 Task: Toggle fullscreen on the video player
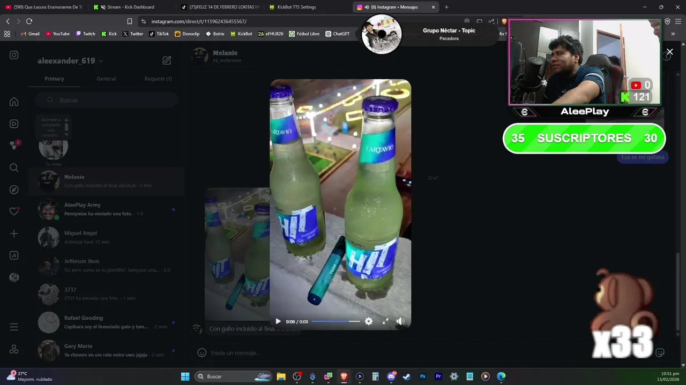point(385,321)
